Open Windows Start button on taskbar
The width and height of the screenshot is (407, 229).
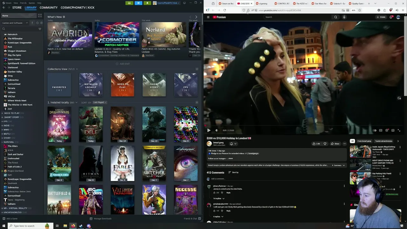tap(4, 226)
